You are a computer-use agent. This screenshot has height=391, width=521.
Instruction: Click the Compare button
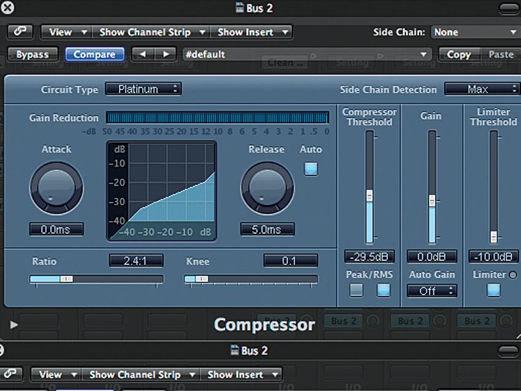pos(94,54)
